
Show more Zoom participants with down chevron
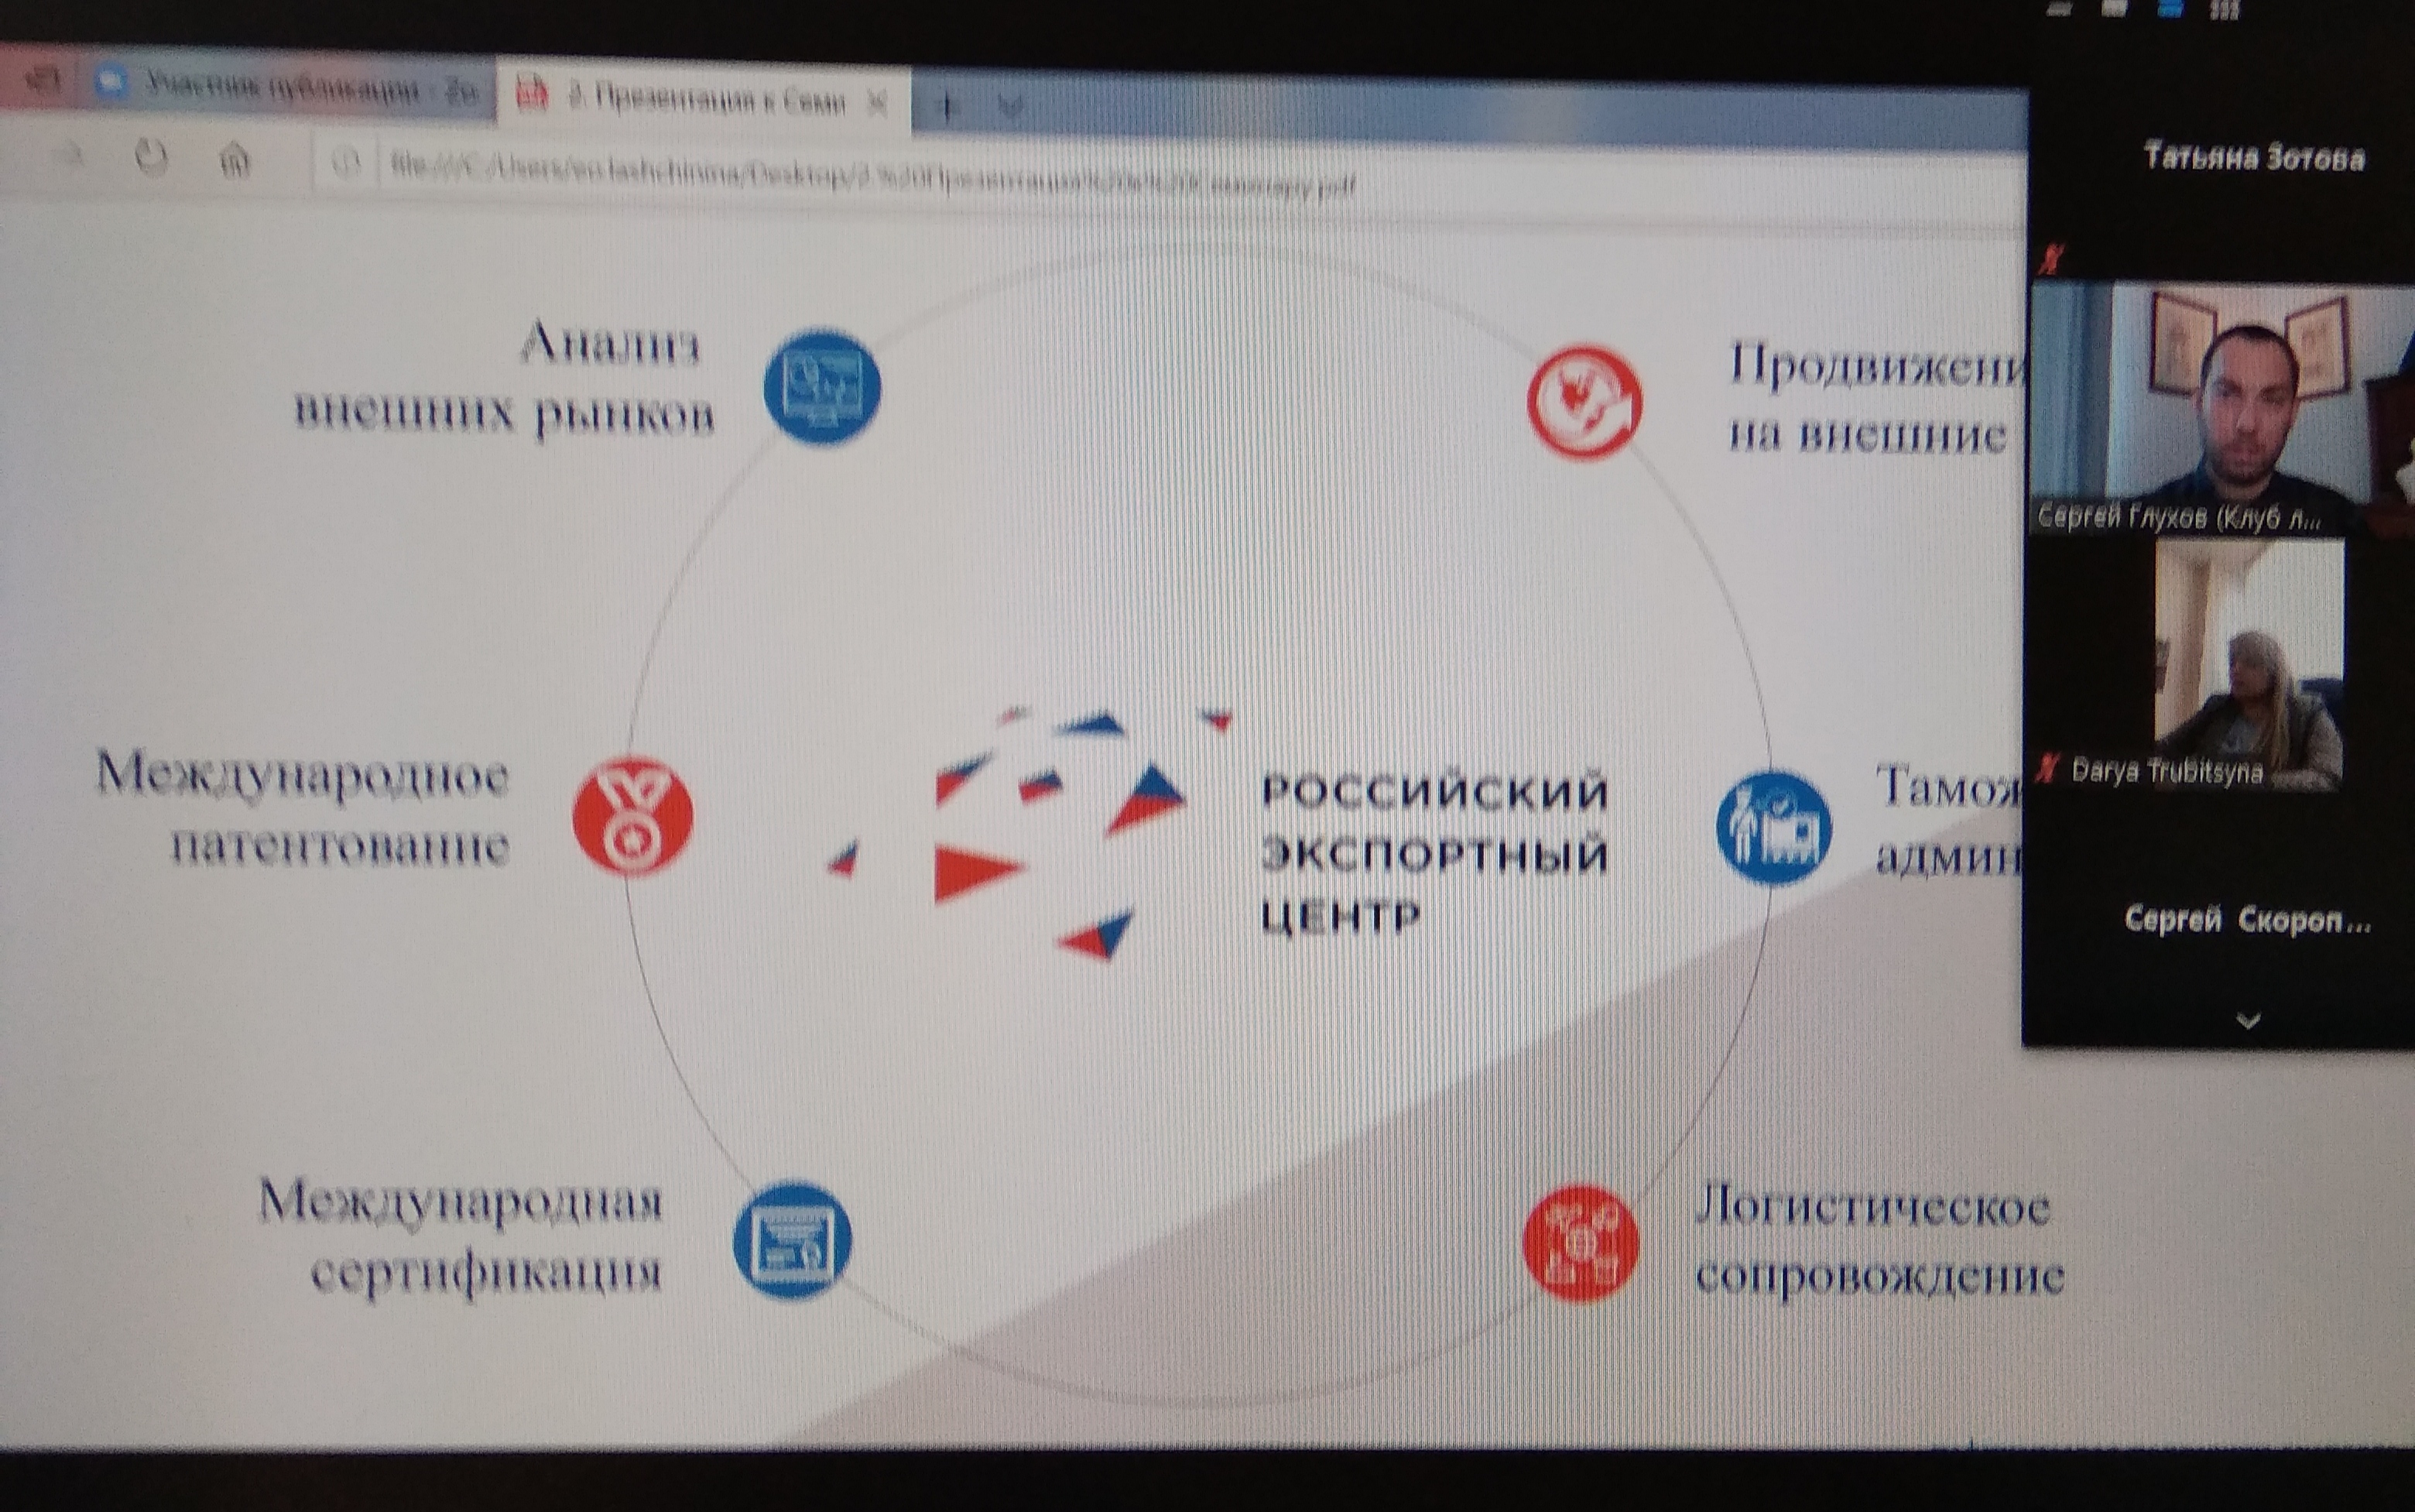[x=2248, y=1020]
